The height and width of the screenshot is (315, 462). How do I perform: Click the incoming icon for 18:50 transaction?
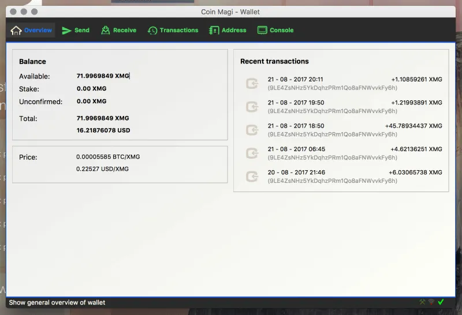pyautogui.click(x=252, y=130)
